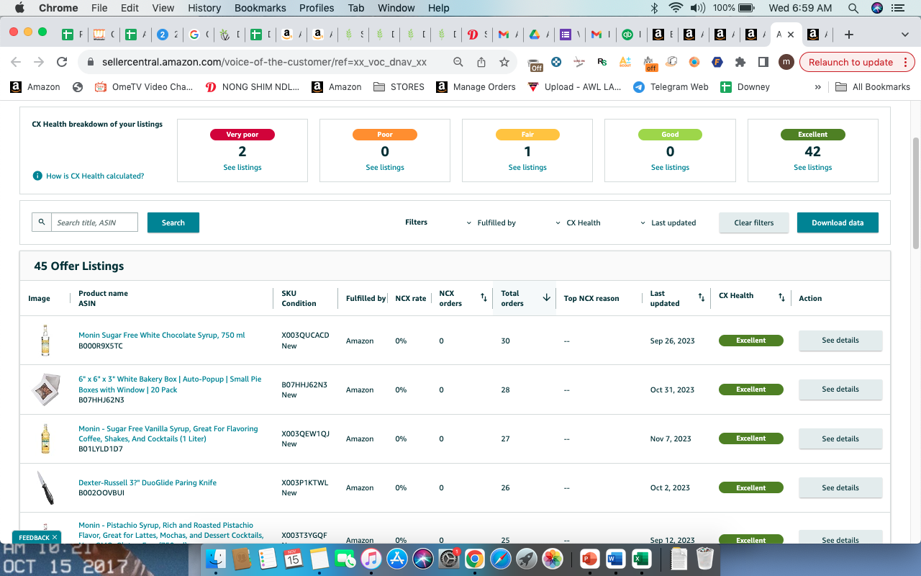Bookmark this page with the star icon

504,62
